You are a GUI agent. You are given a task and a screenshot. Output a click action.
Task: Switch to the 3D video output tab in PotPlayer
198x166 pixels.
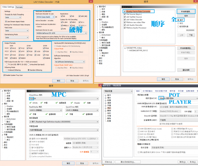(147, 91)
